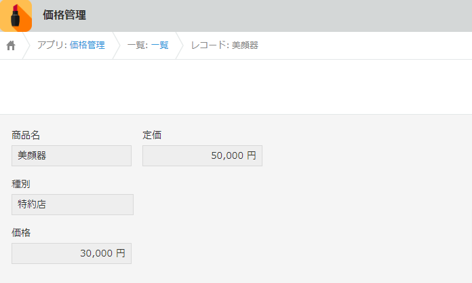Select the 定価 field showing 50,000 円
This screenshot has height=283, width=472.
[x=202, y=156]
